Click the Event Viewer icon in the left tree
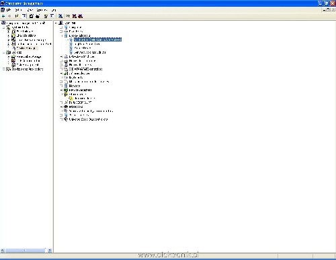This screenshot has height=260, width=336. coord(13,31)
